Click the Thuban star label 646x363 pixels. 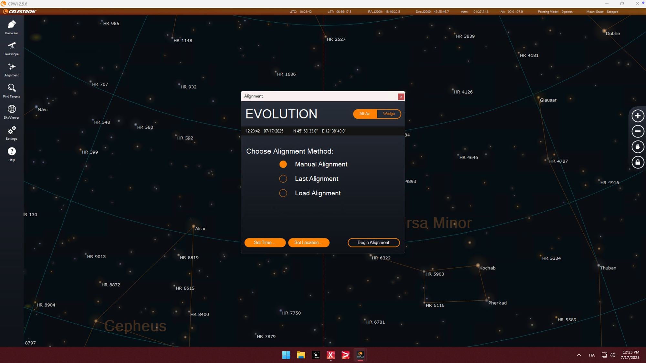[x=608, y=268]
